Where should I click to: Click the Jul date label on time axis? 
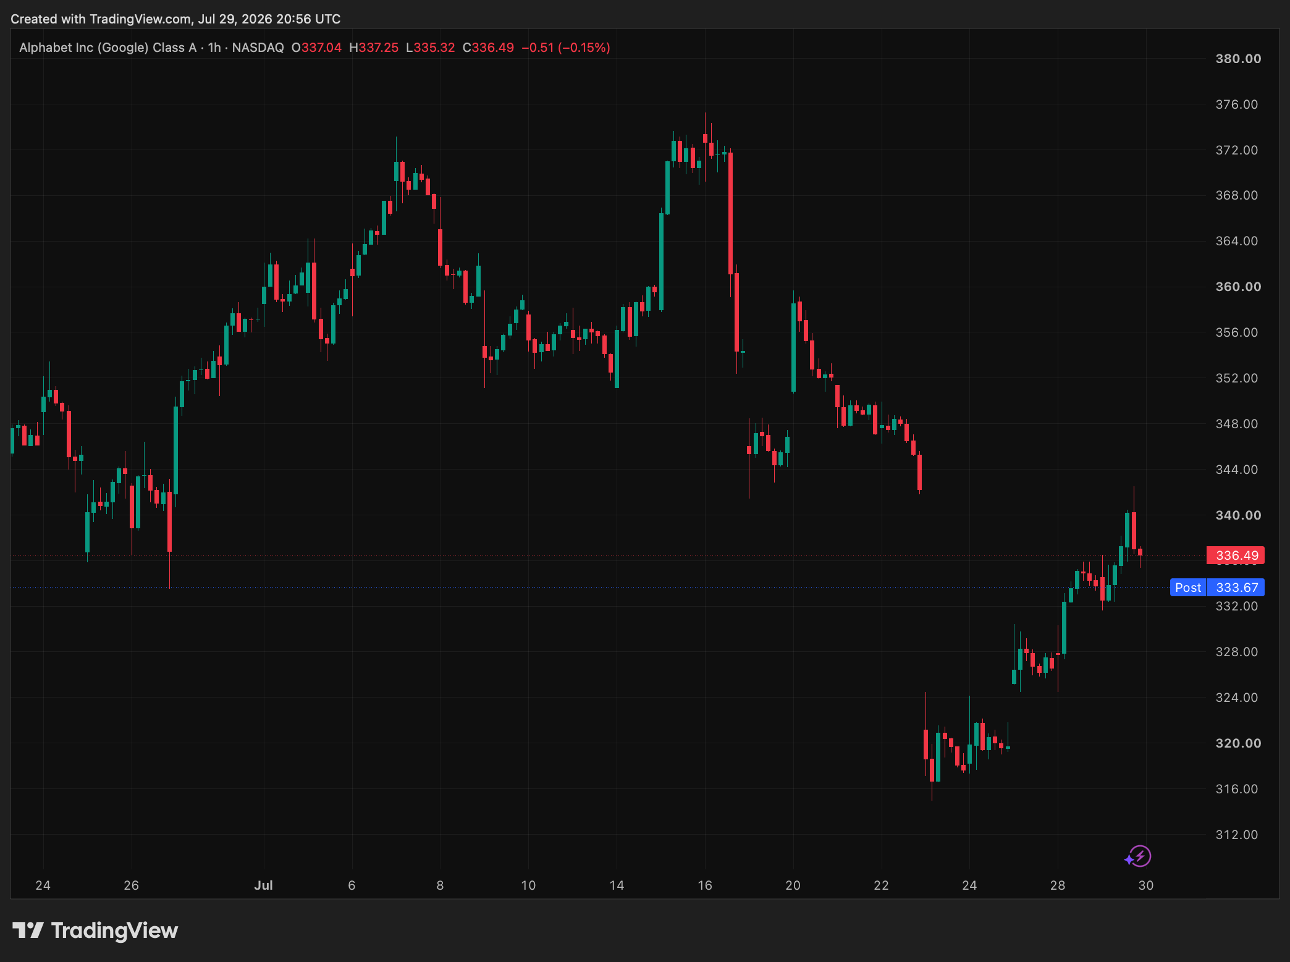click(264, 885)
